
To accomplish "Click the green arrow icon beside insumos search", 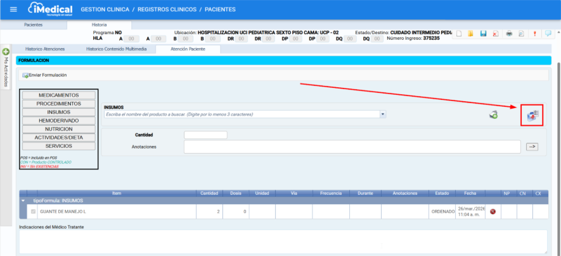I will (493, 114).
